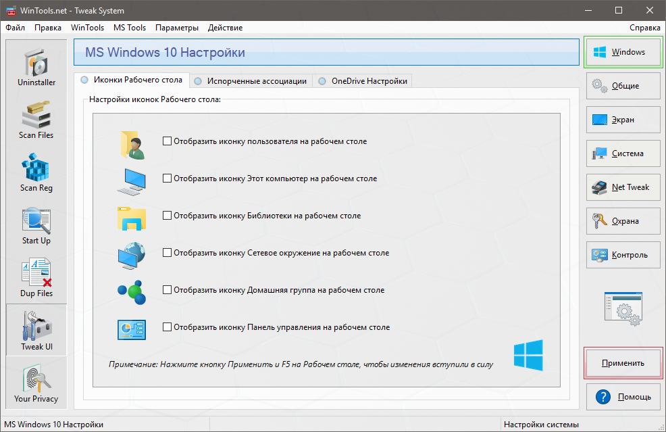Click the Homegroup spheres icon
The image size is (666, 432).
tap(132, 292)
